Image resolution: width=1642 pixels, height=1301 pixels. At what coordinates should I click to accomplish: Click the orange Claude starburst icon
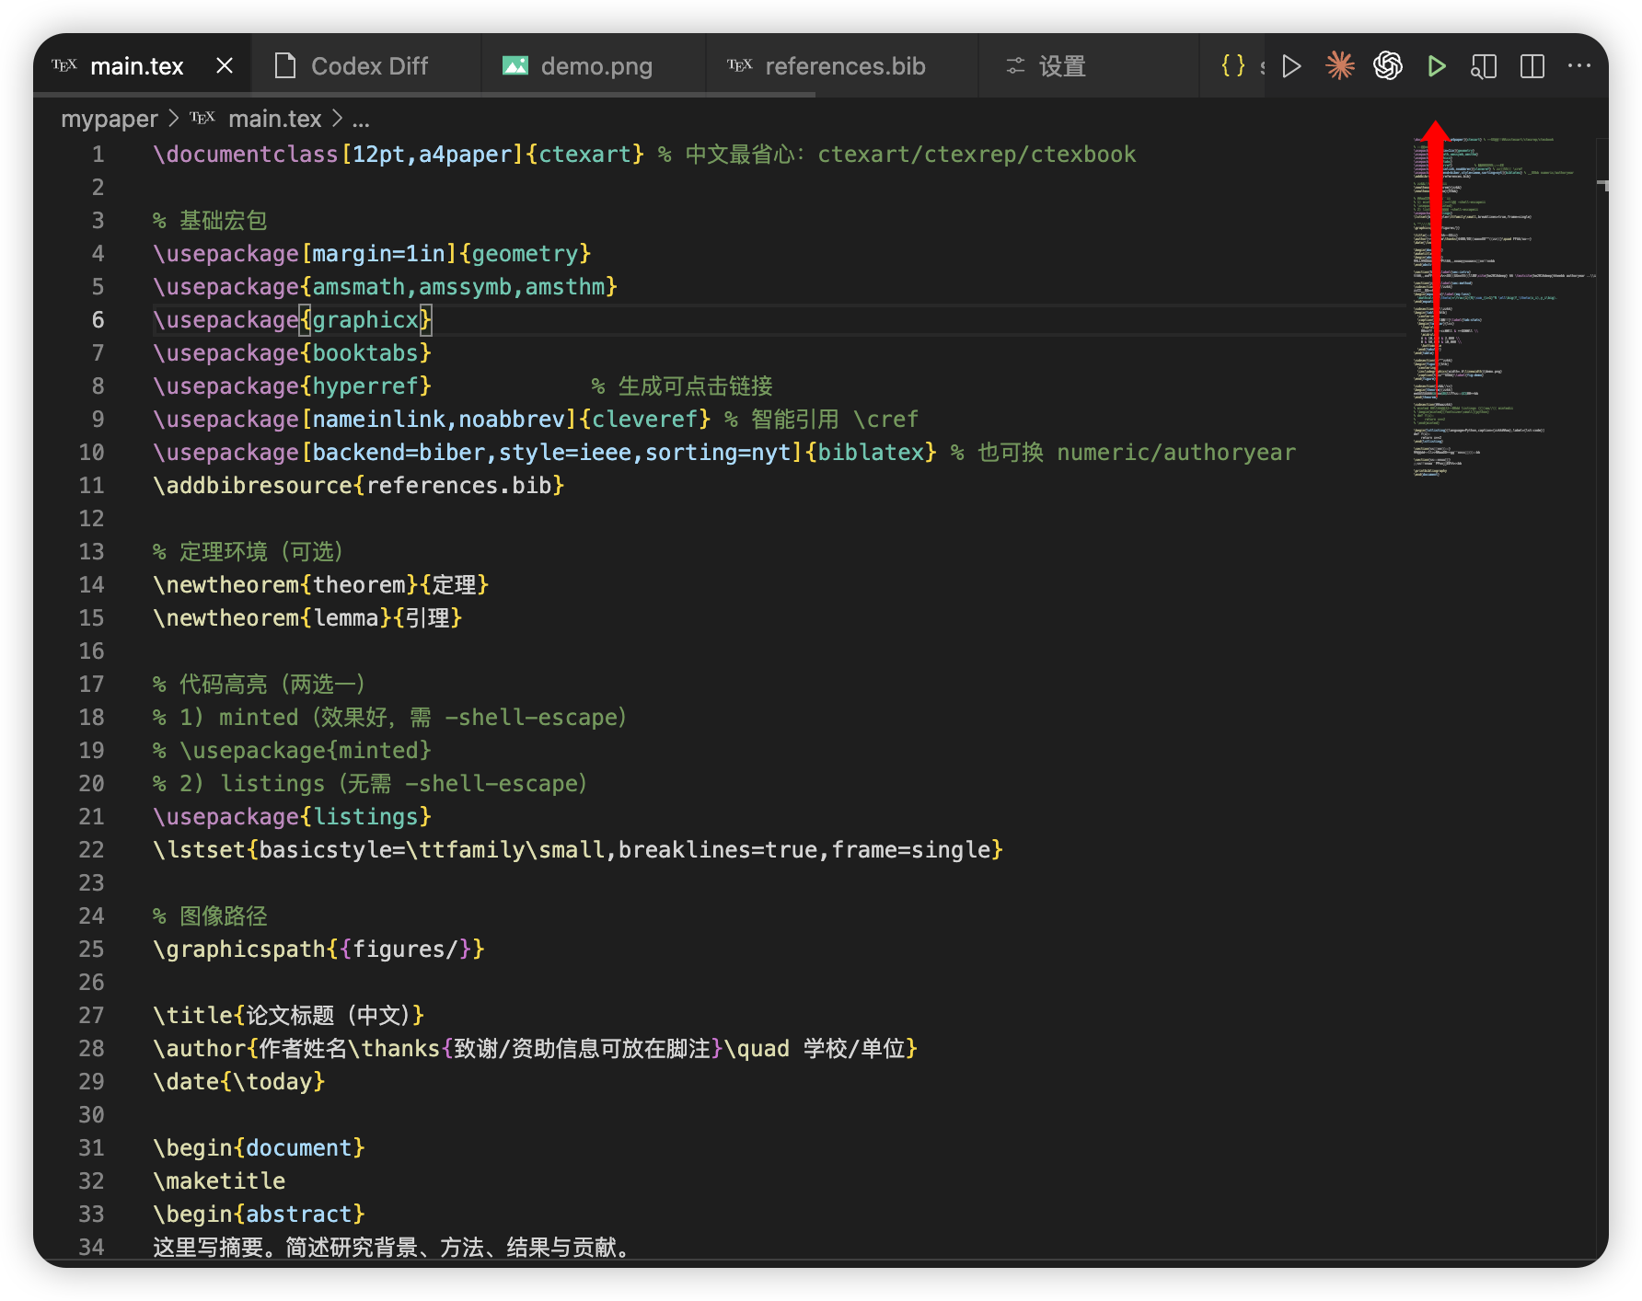tap(1340, 66)
